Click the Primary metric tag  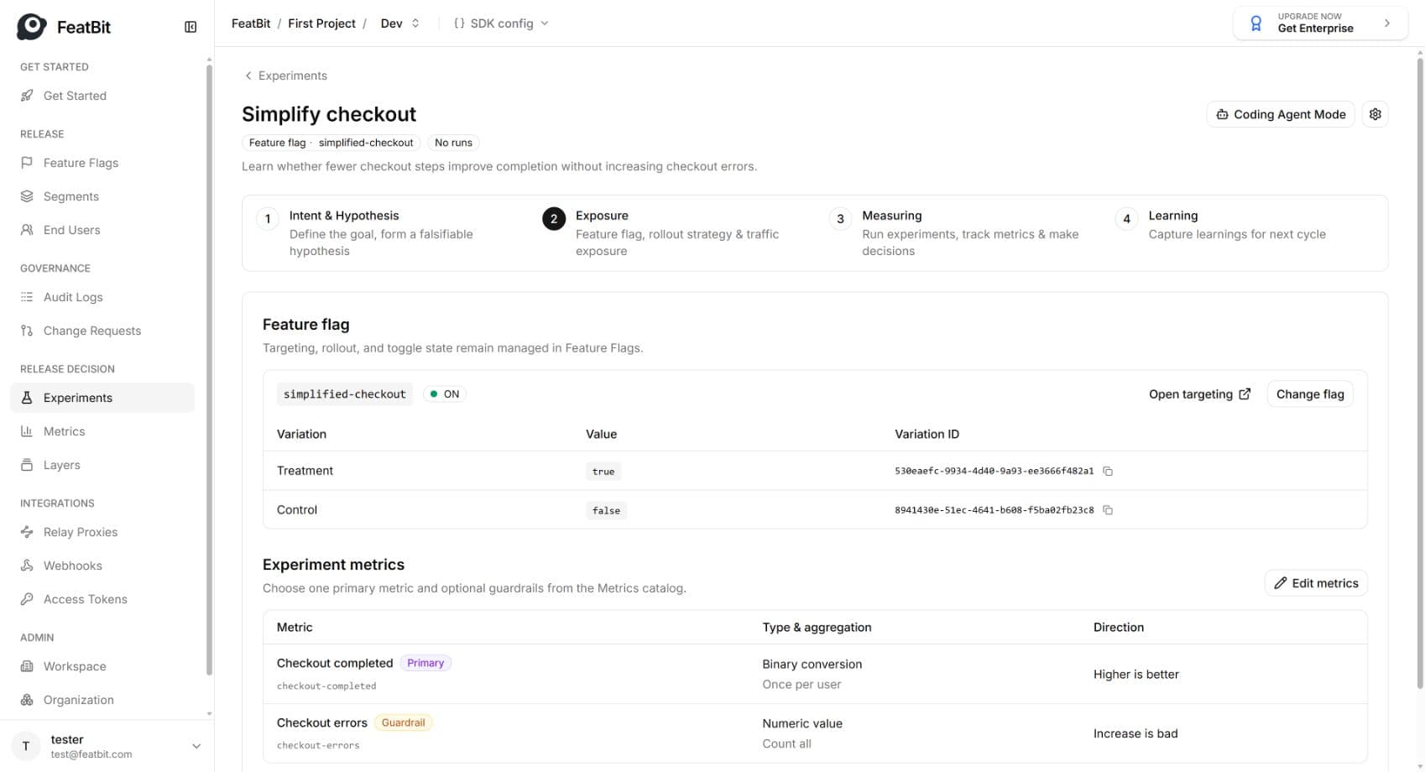click(425, 663)
